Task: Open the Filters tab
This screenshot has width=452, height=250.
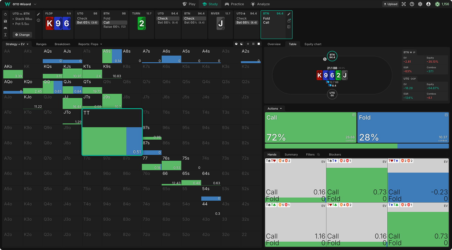Action: 310,154
